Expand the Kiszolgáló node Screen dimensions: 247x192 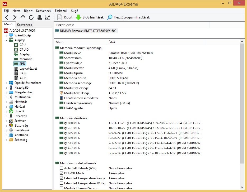click(x=6, y=88)
